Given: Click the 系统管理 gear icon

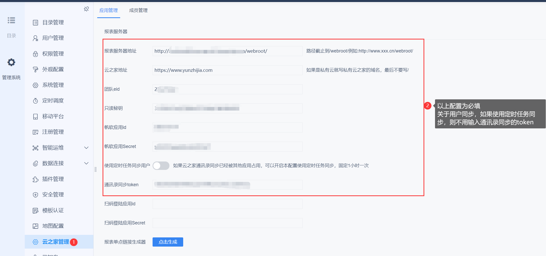Looking at the screenshot, I should click(35, 85).
